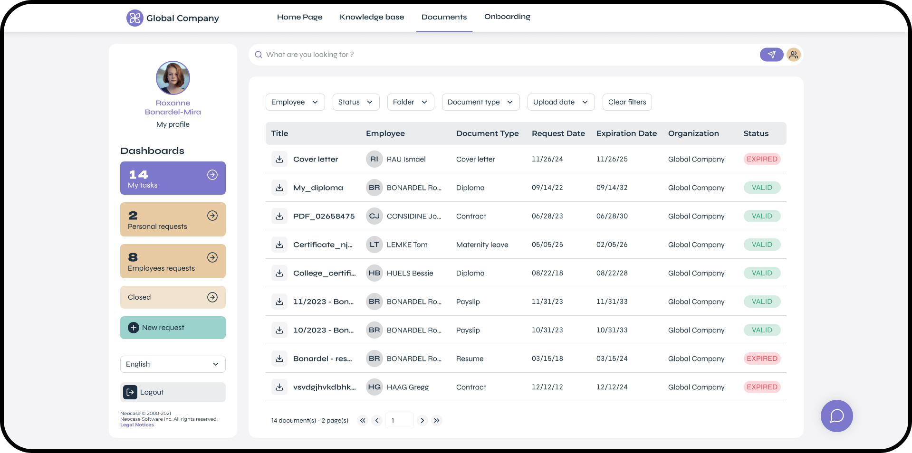Download the PDF_02658475 contract file
The width and height of the screenshot is (912, 453).
click(279, 216)
